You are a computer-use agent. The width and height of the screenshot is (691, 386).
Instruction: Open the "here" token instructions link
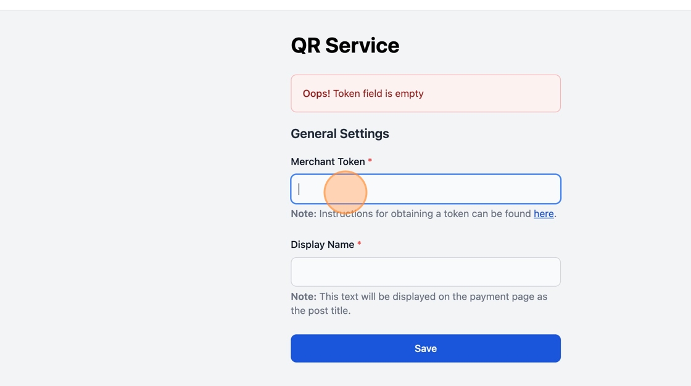(543, 214)
